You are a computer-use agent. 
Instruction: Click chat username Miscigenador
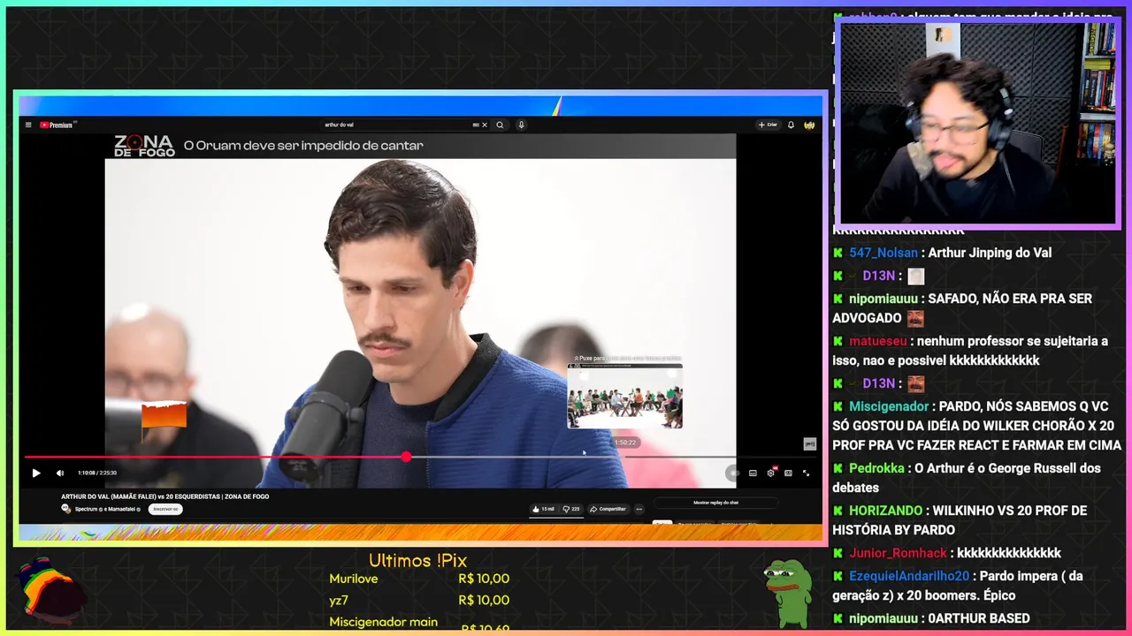point(889,406)
